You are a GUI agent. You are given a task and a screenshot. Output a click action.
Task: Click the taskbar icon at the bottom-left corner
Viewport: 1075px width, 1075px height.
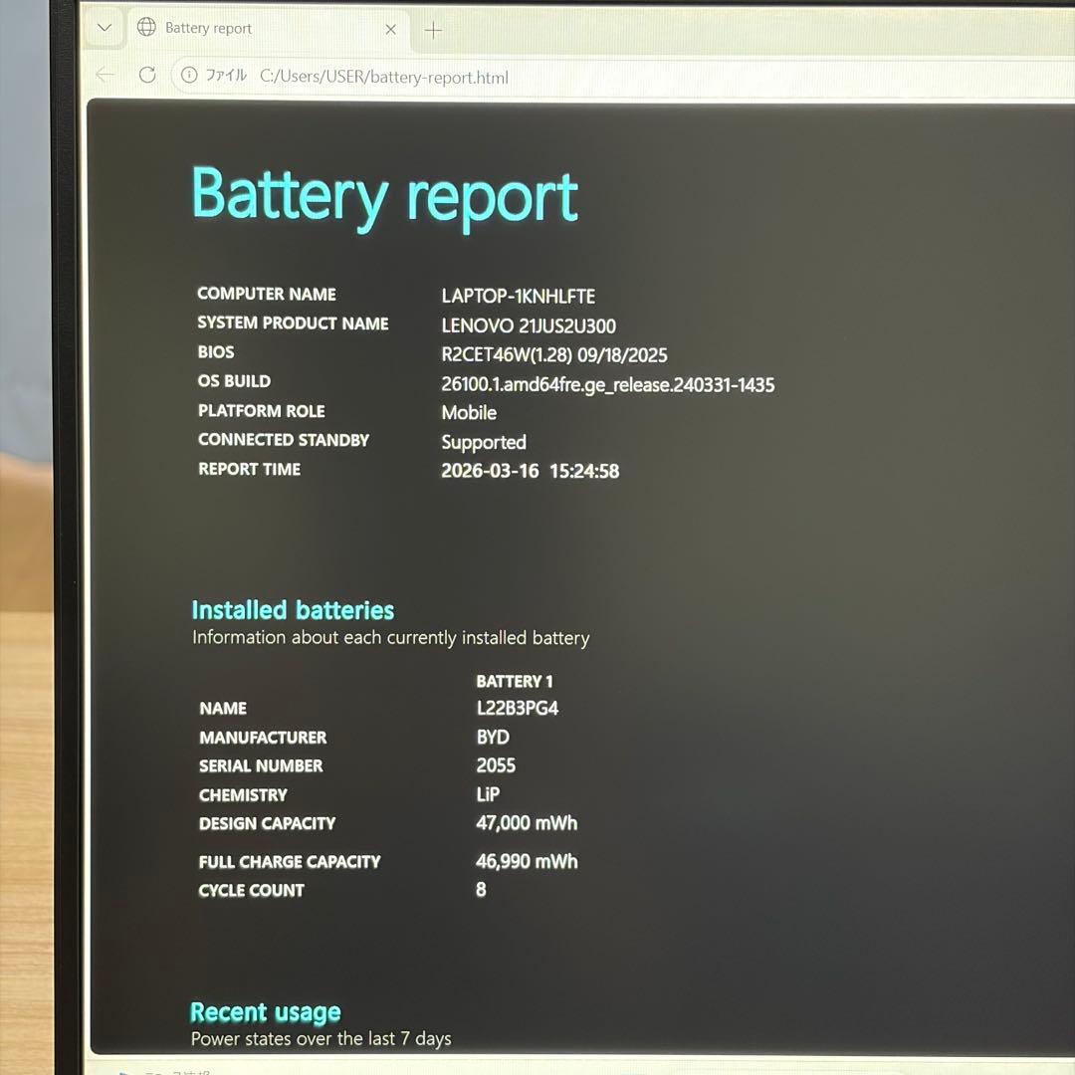pos(121,1071)
